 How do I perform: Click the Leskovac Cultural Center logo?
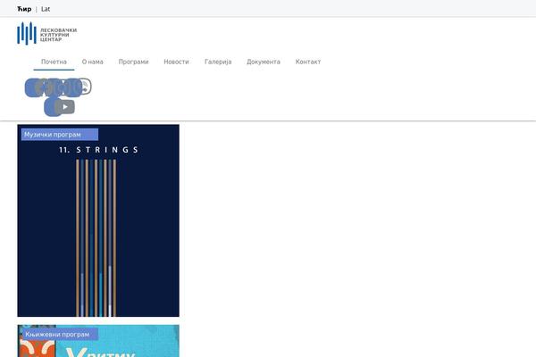27,34
